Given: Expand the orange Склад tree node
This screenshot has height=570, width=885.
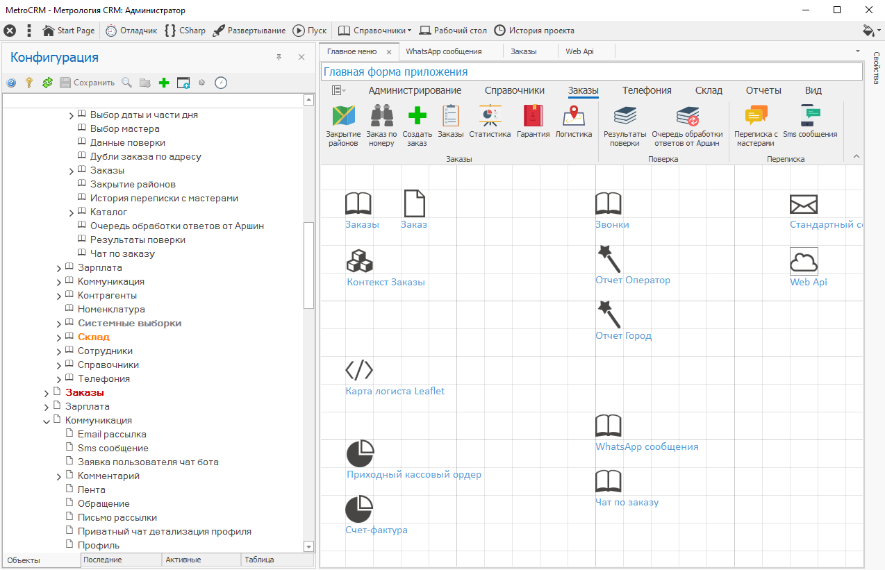Looking at the screenshot, I should click(x=59, y=337).
